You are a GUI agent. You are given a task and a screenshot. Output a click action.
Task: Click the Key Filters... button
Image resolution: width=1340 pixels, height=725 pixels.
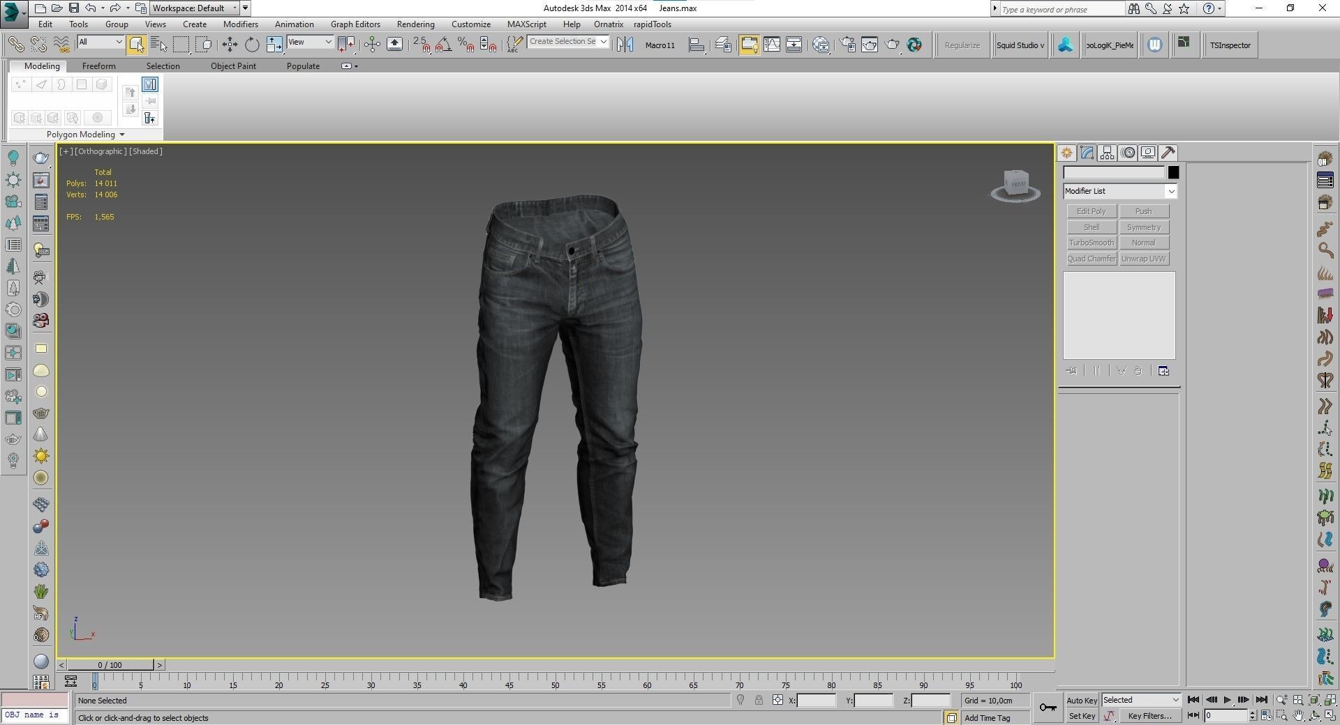coord(1149,716)
